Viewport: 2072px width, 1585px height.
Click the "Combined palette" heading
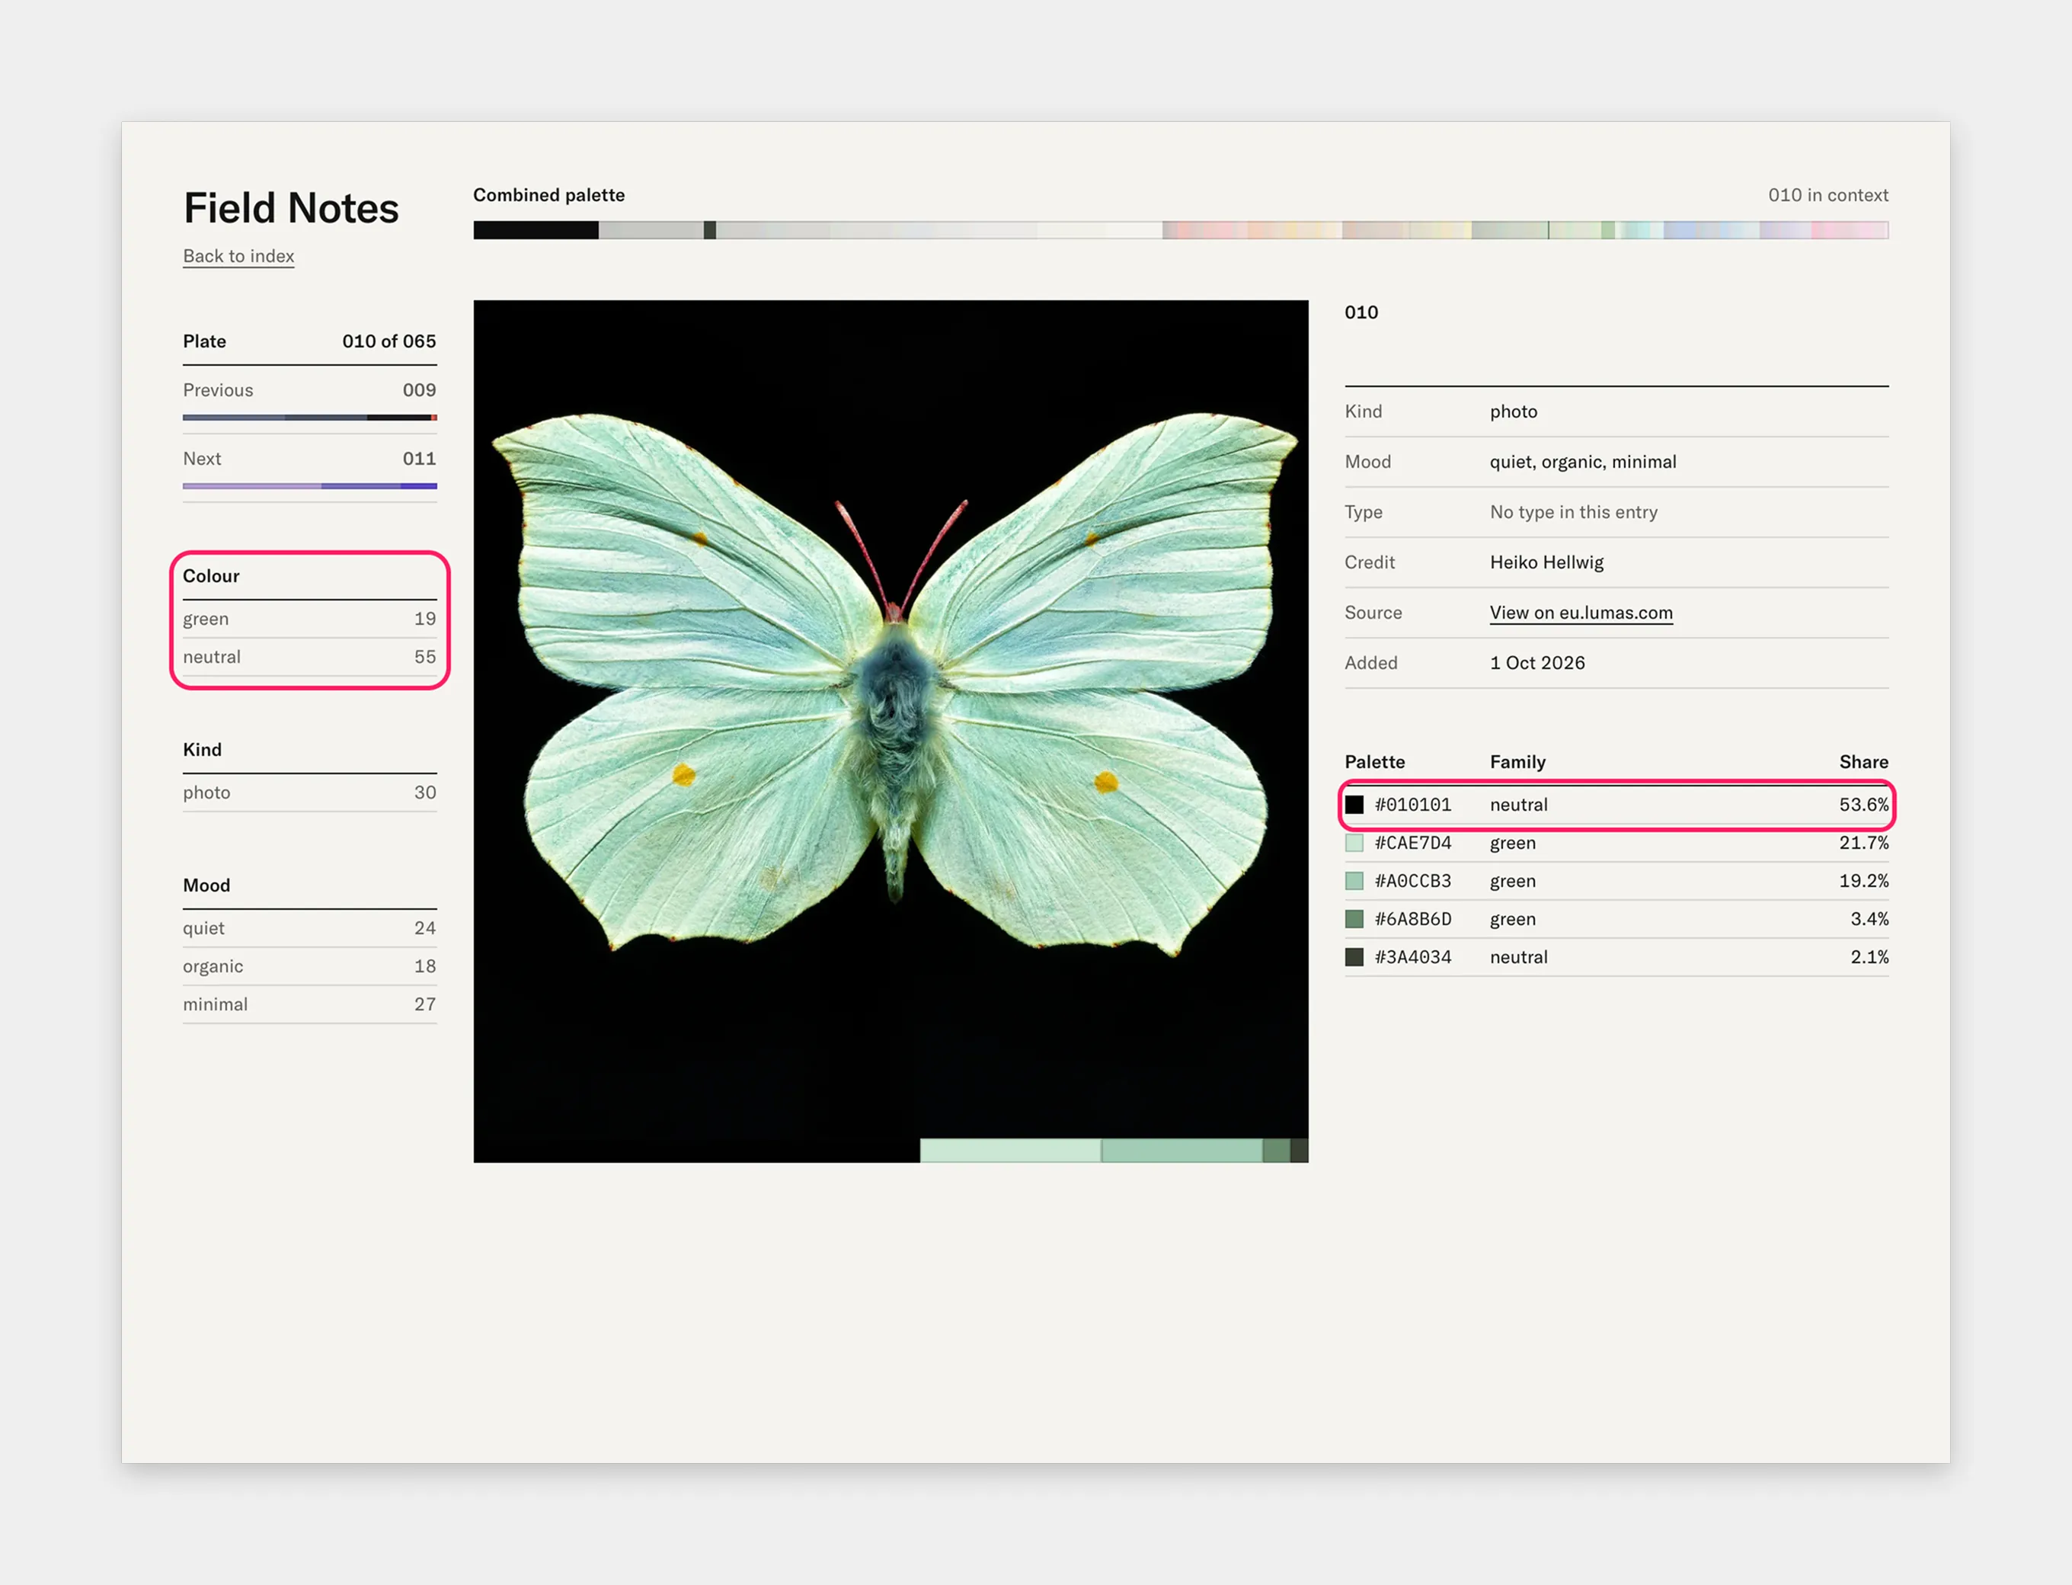click(x=549, y=195)
